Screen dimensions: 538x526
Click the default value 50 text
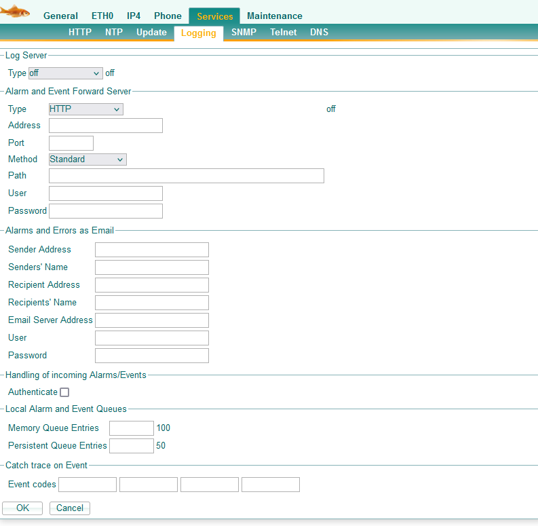click(161, 446)
